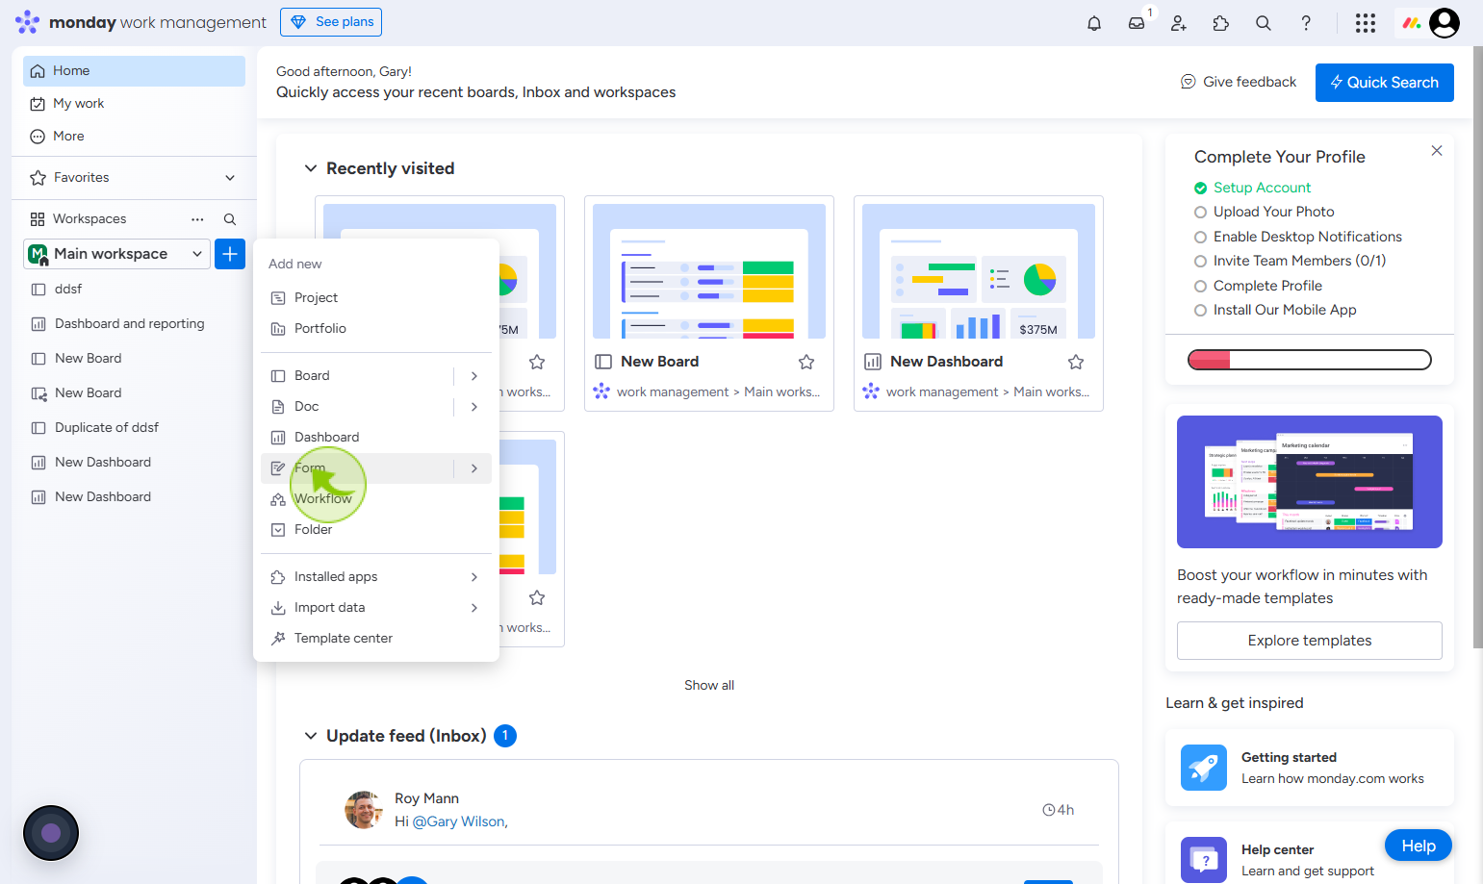Open the New Dashboard card thumbnail
1483x884 pixels.
click(x=979, y=271)
